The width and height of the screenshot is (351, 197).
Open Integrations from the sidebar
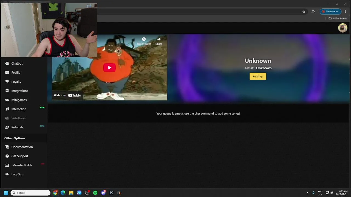[x=20, y=91]
